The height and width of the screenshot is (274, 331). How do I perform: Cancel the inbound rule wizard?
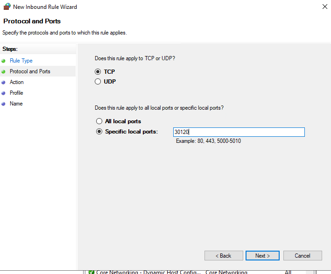303,256
